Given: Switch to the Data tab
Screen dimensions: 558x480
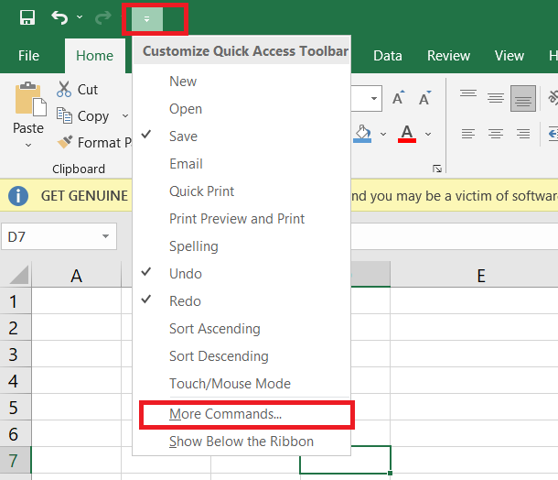Looking at the screenshot, I should pyautogui.click(x=388, y=56).
